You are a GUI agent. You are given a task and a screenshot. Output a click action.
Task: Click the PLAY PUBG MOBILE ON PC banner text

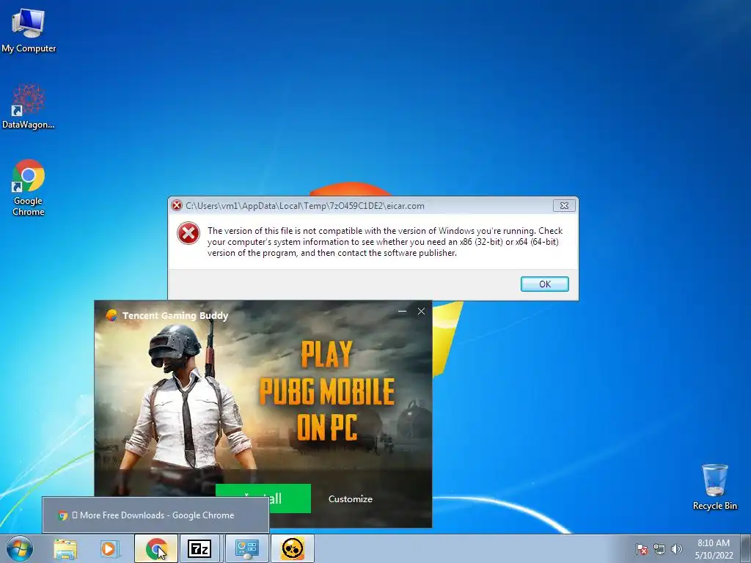(326, 390)
